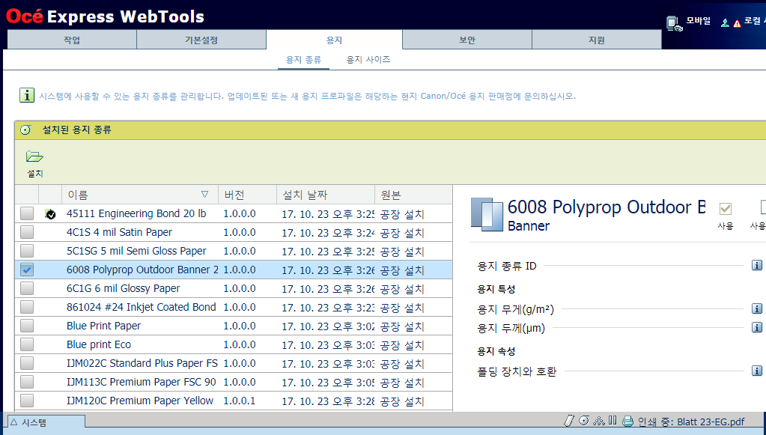Screen dimensions: 766x435
Task: Click the triangle icon beside 시스템
Action: pyautogui.click(x=13, y=422)
